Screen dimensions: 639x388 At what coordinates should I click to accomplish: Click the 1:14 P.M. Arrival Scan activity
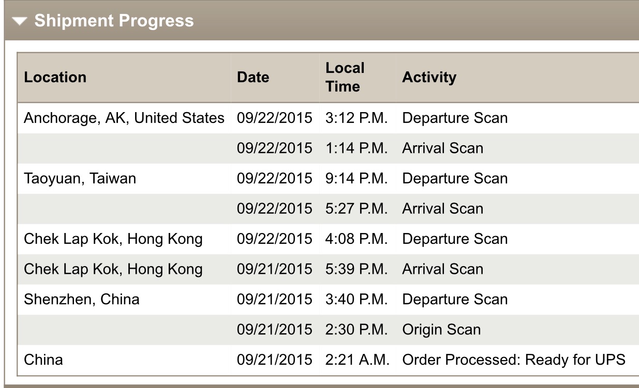click(x=442, y=148)
